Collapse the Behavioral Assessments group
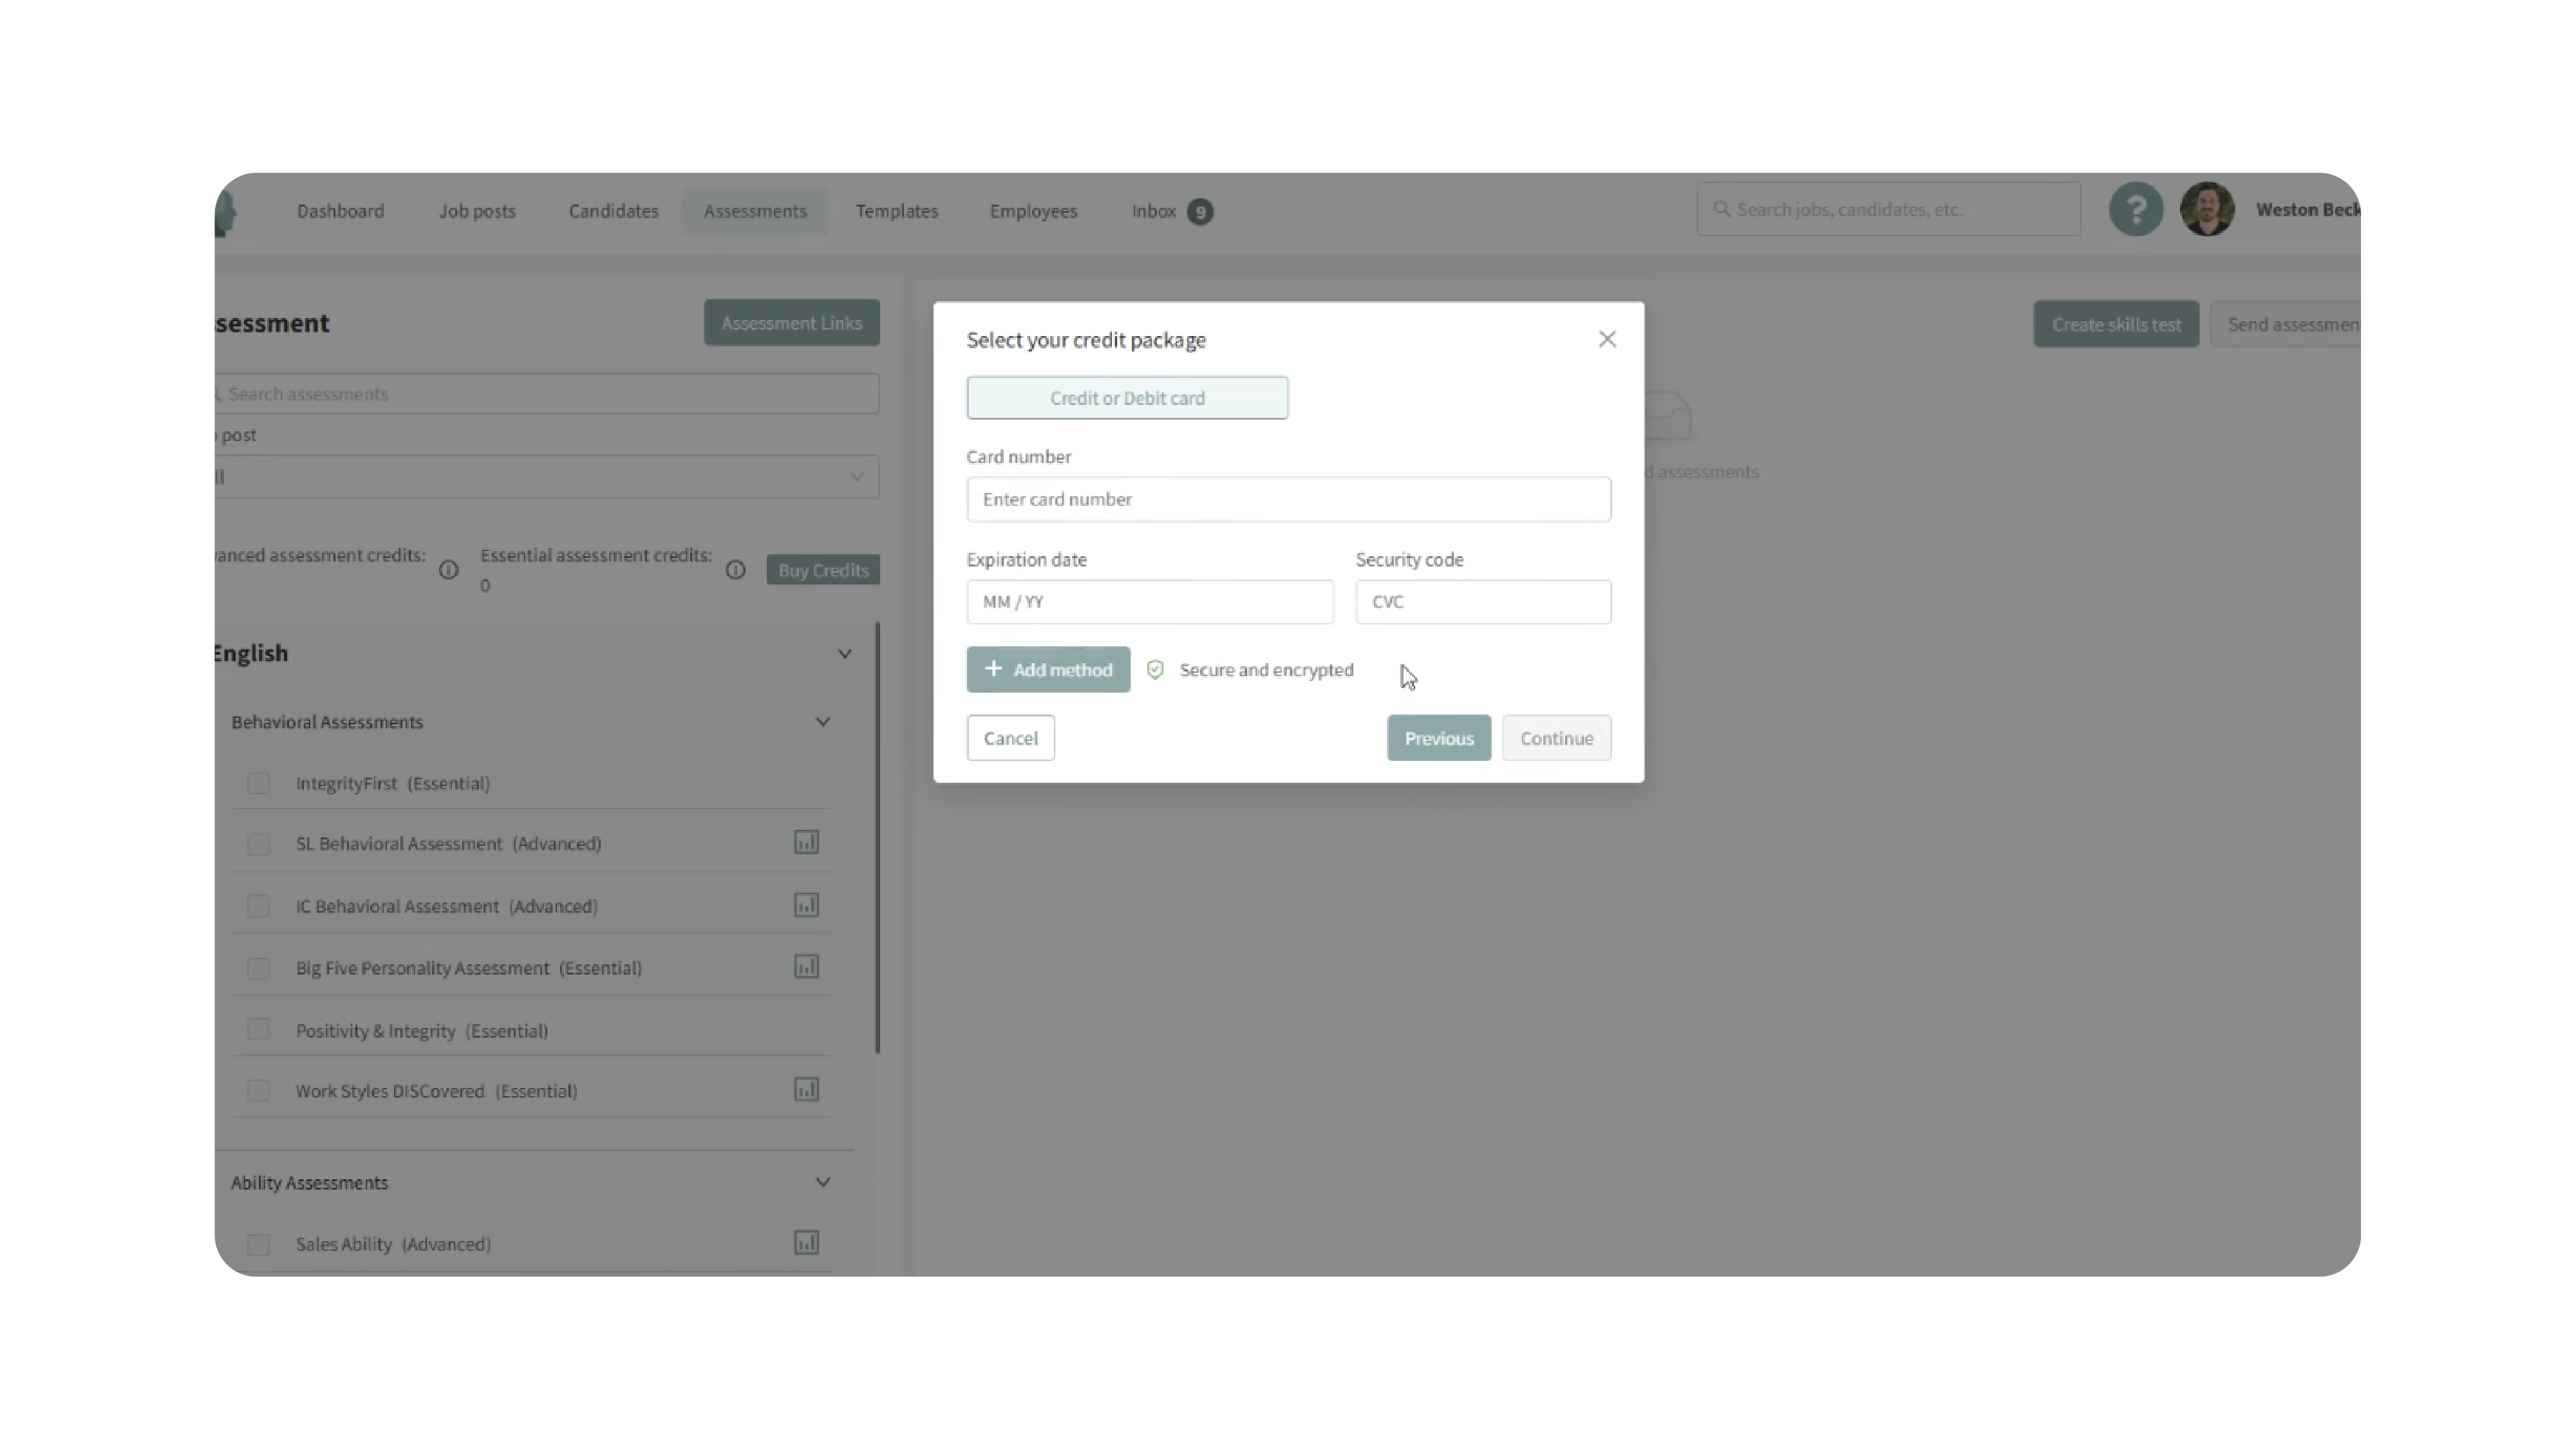 822,722
